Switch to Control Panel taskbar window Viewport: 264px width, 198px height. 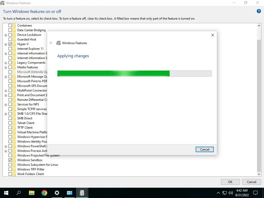70,193
